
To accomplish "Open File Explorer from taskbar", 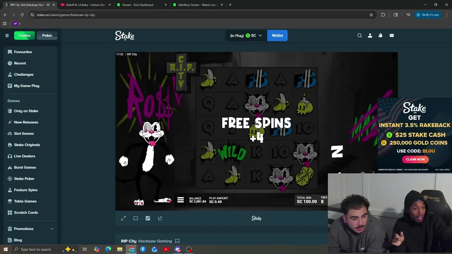I will pyautogui.click(x=120, y=249).
